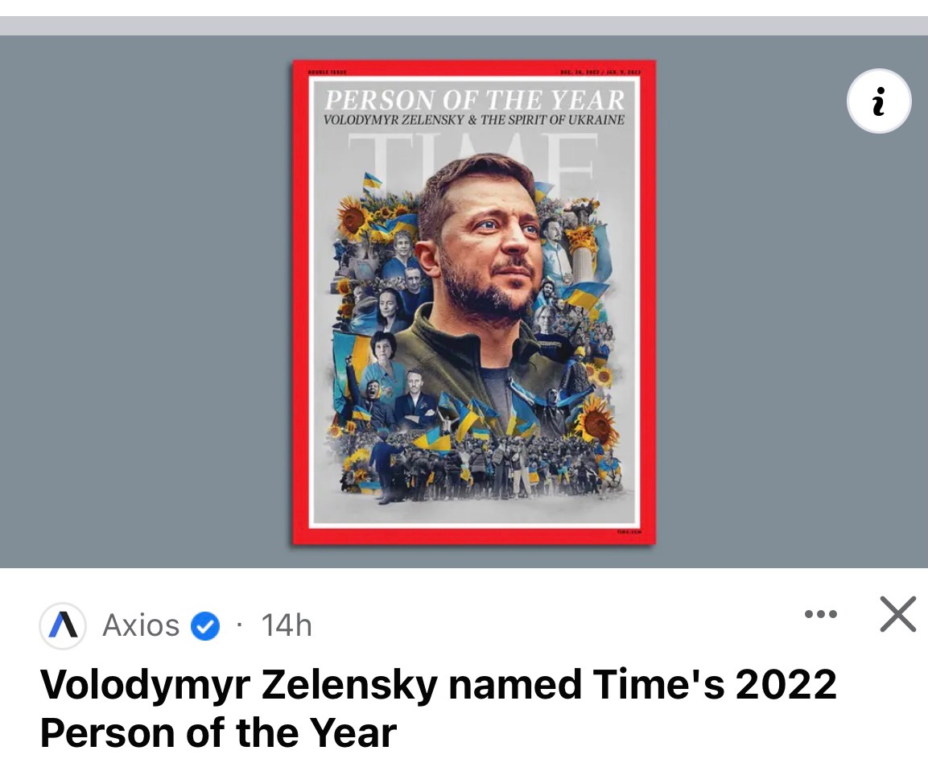Click the crowd with flags at cover bottom

(483, 471)
